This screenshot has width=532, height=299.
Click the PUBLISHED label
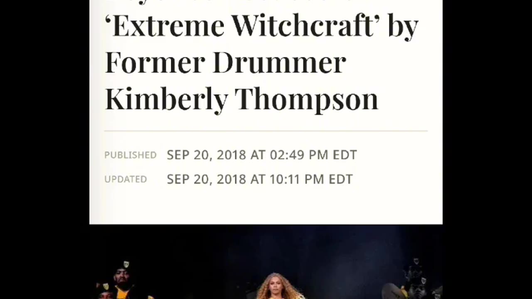click(x=131, y=155)
